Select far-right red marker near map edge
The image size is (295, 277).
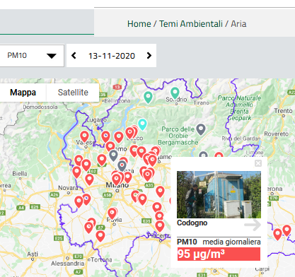pyautogui.click(x=287, y=230)
